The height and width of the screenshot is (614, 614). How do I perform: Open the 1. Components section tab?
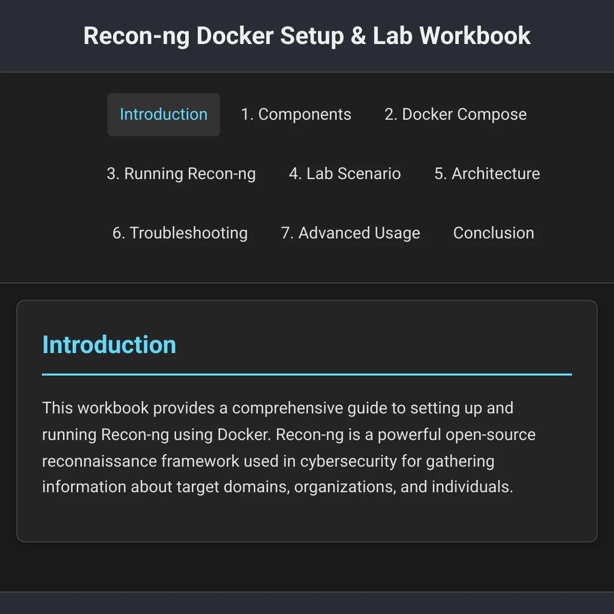(296, 115)
